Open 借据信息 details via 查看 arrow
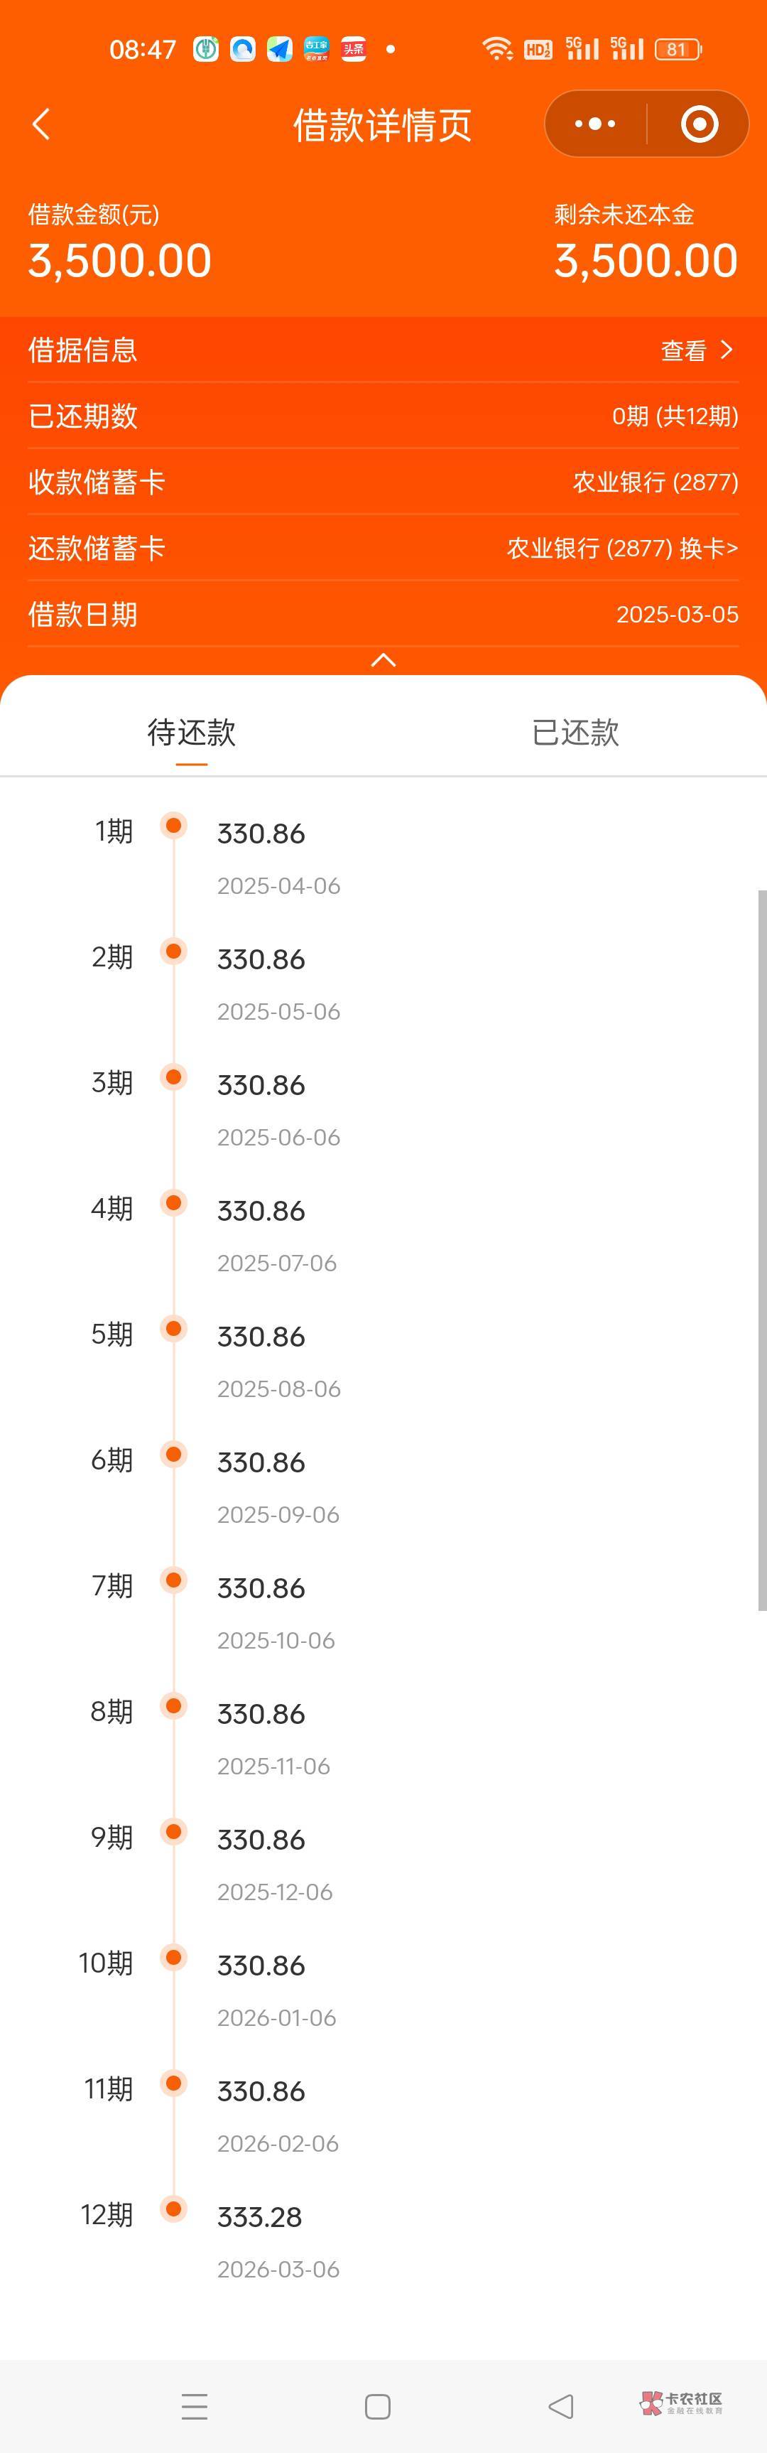Screen dimensions: 767x2453 tap(727, 350)
